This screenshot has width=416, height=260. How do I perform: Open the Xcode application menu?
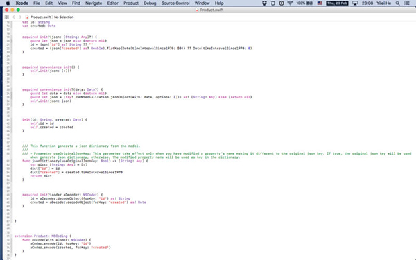(21, 3)
